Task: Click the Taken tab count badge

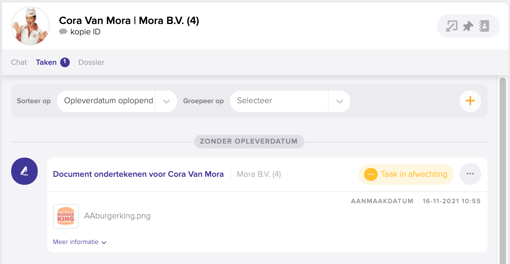Action: (x=65, y=62)
